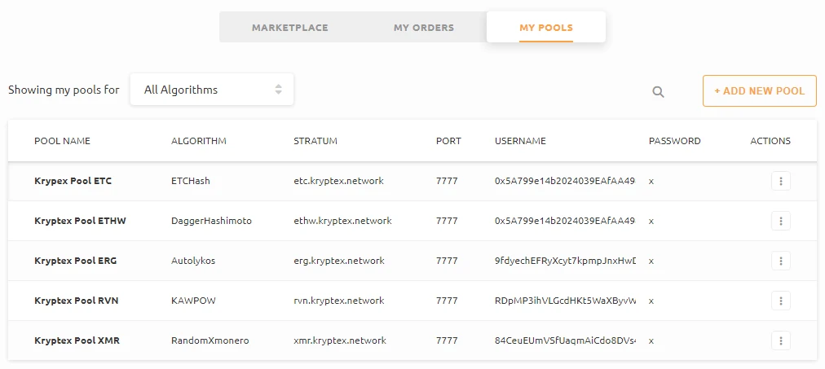The height and width of the screenshot is (369, 825).
Task: Click the Add New Pool button
Action: coord(759,90)
